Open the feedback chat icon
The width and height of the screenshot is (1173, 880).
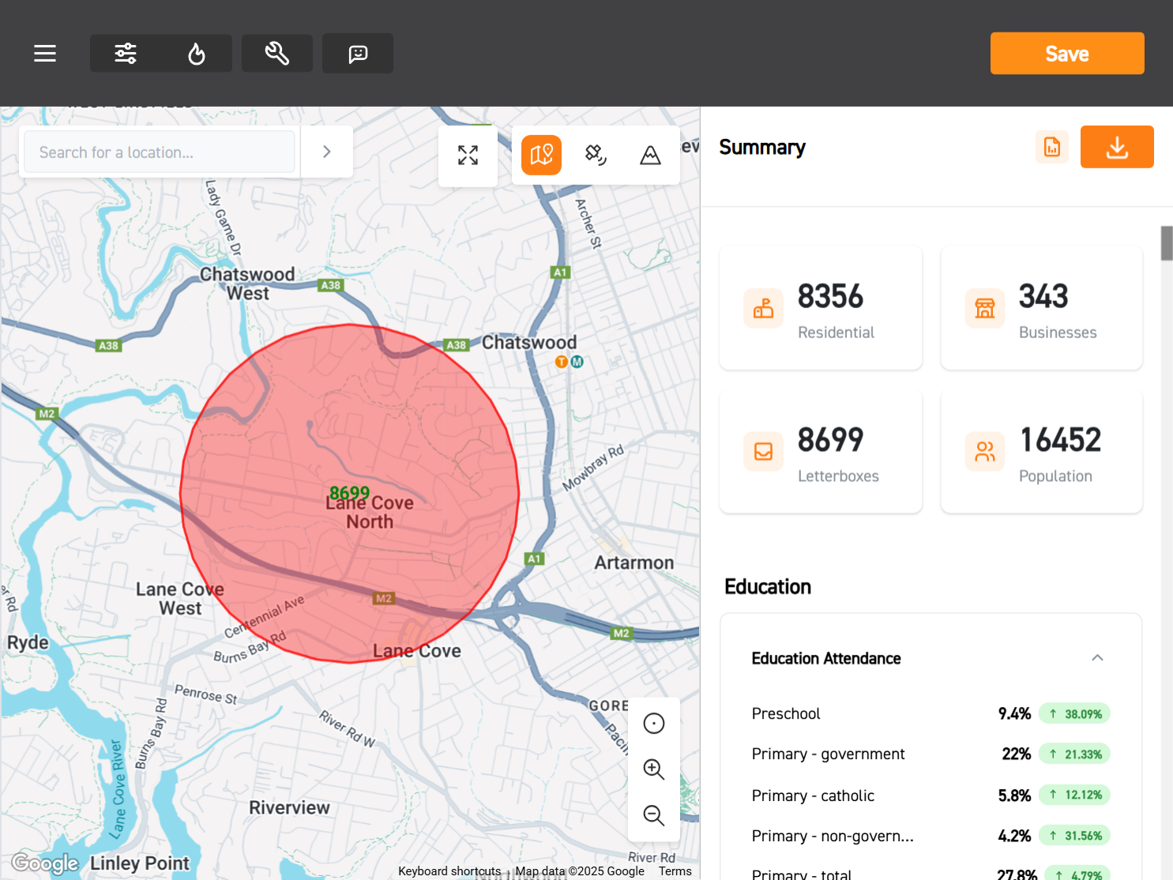tap(358, 54)
